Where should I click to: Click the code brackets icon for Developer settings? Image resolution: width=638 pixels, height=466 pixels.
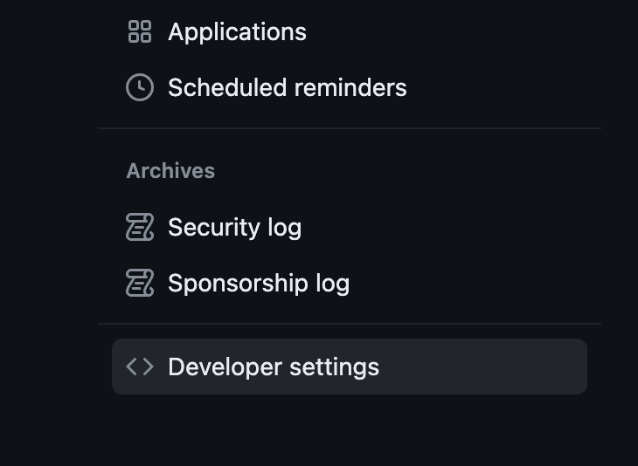(140, 367)
